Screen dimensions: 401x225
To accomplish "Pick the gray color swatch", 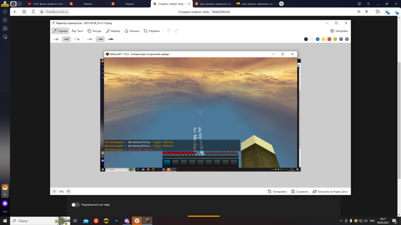I will (347, 39).
